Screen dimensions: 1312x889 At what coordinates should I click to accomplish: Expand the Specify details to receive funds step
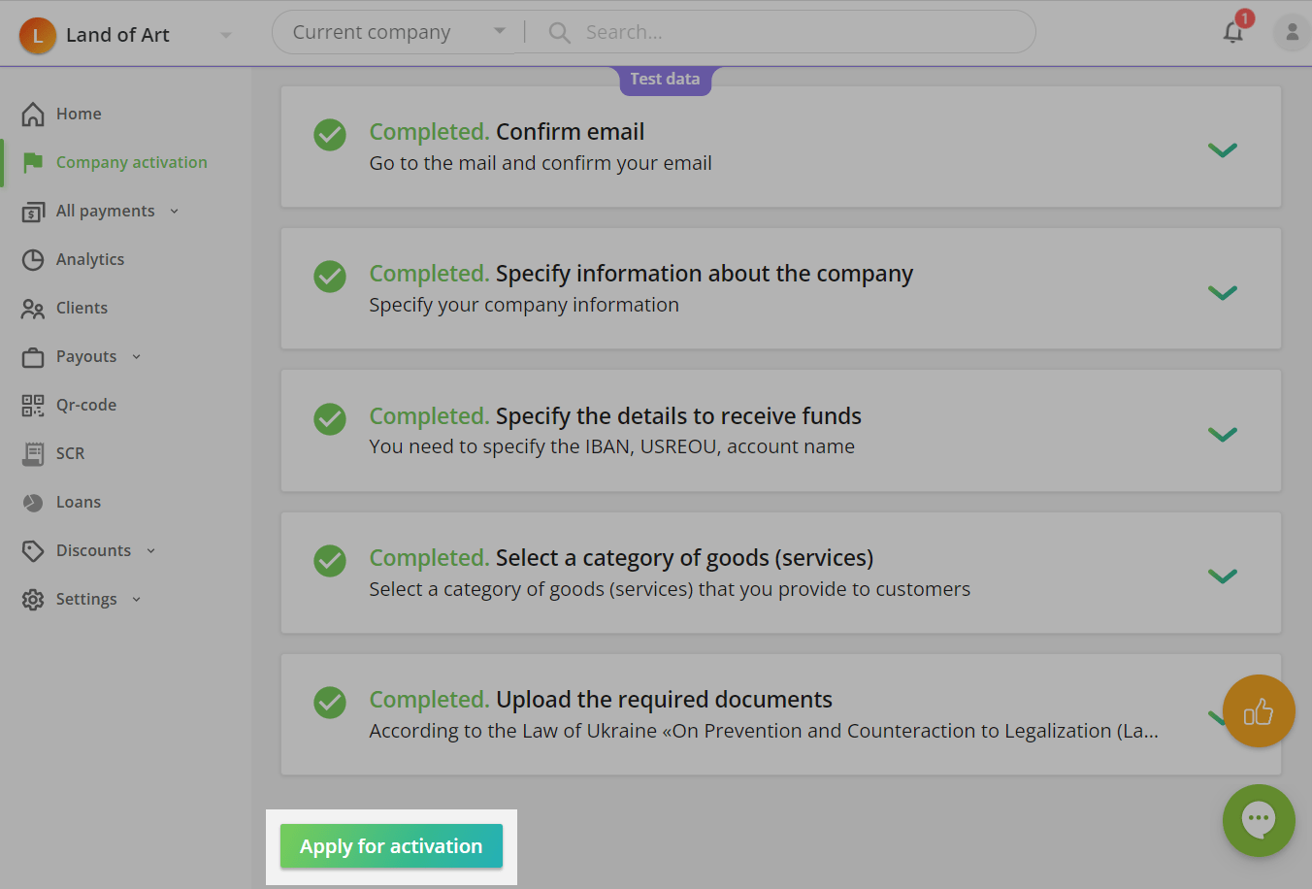click(x=1222, y=434)
